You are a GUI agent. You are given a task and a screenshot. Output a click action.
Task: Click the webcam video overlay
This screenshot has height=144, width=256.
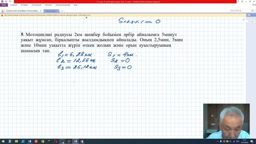pos(226,121)
